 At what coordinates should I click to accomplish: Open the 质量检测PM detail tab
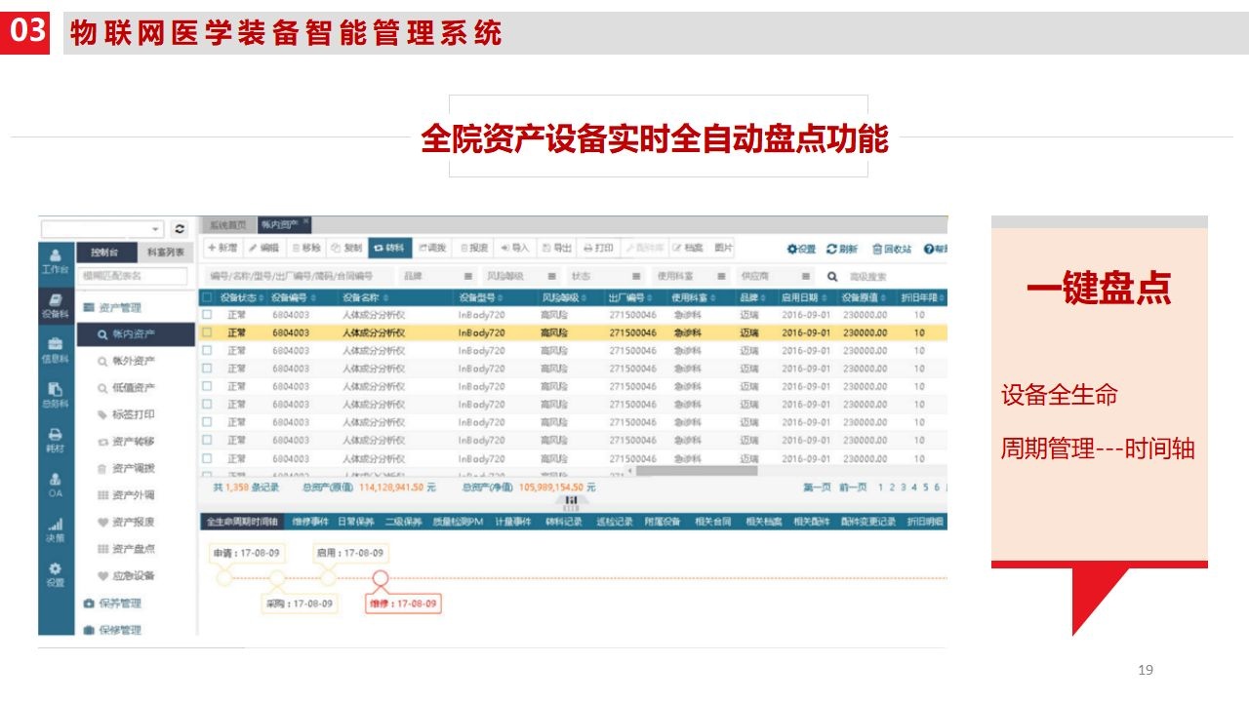(x=459, y=522)
